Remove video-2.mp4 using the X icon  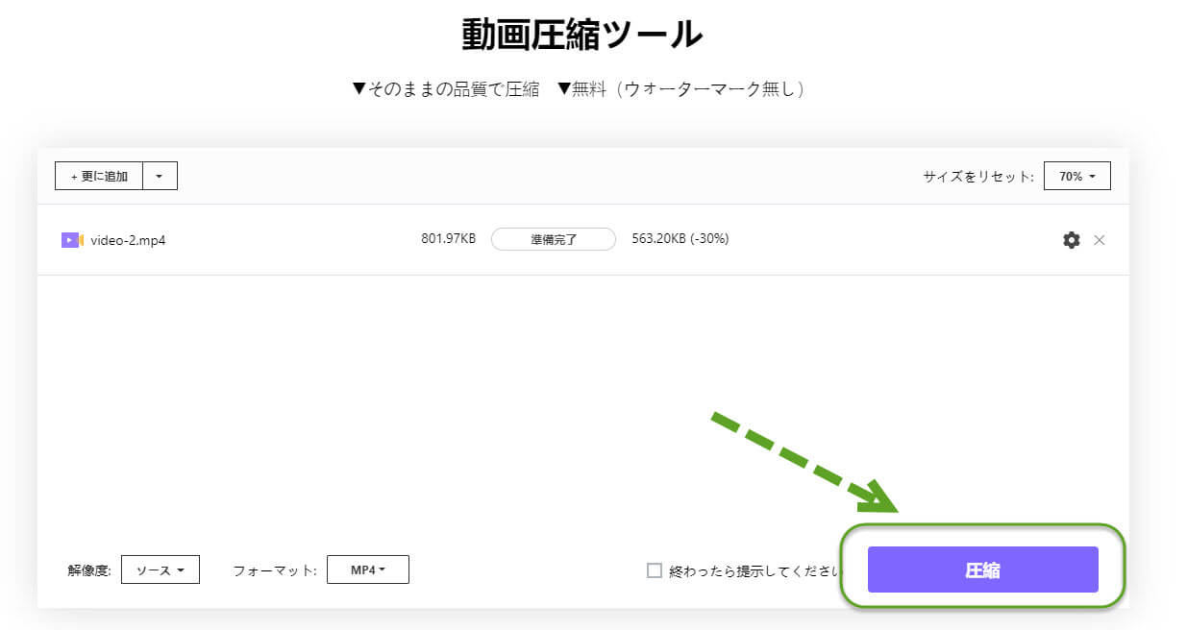pyautogui.click(x=1100, y=240)
